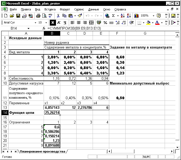Viewport: 181px width, 160px height.
Task: Decrease decimal places icon
Action: 124,23
